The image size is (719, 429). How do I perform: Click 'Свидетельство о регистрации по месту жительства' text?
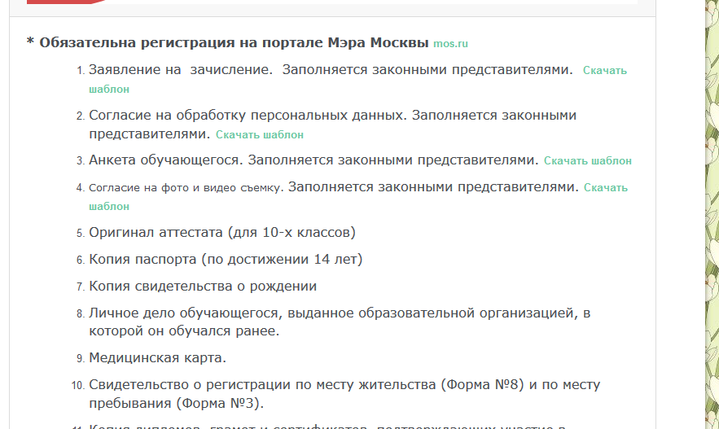(x=262, y=385)
